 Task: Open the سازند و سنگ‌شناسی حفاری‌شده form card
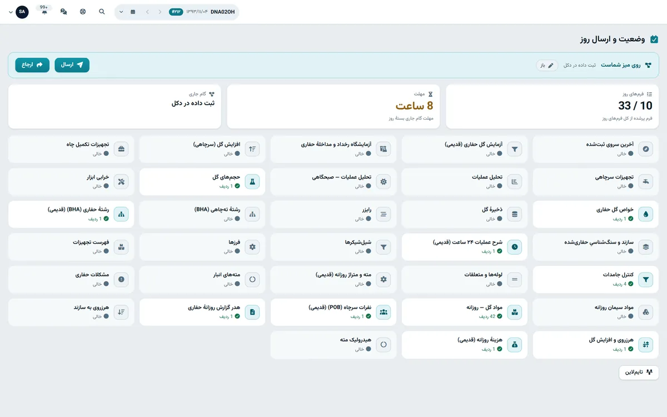point(596,247)
